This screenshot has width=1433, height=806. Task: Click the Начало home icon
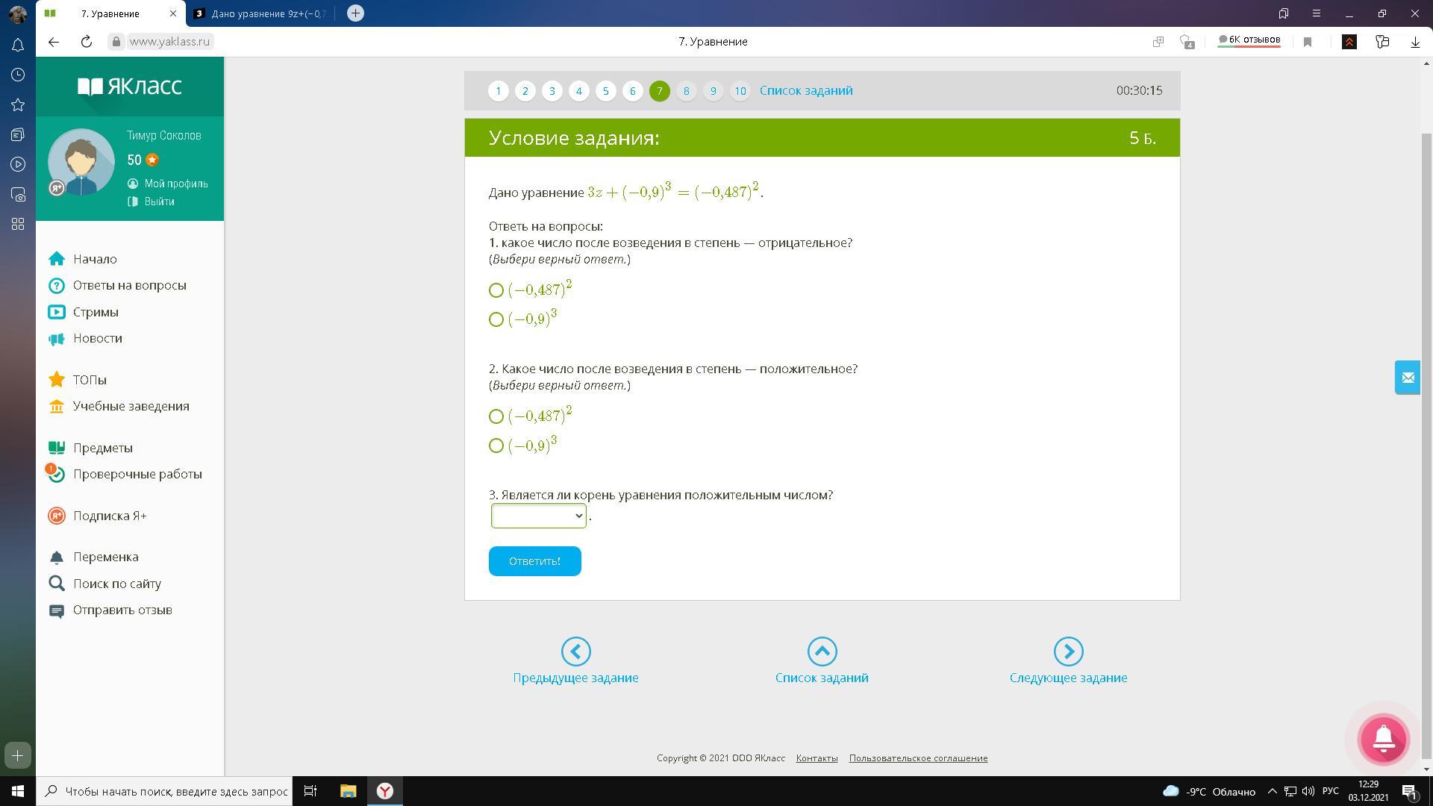[x=57, y=259]
